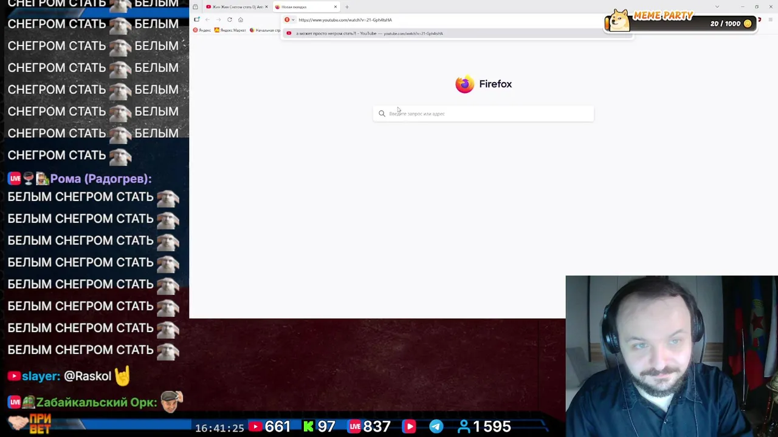Go back with the Back arrow
The image size is (778, 437).
click(x=207, y=19)
